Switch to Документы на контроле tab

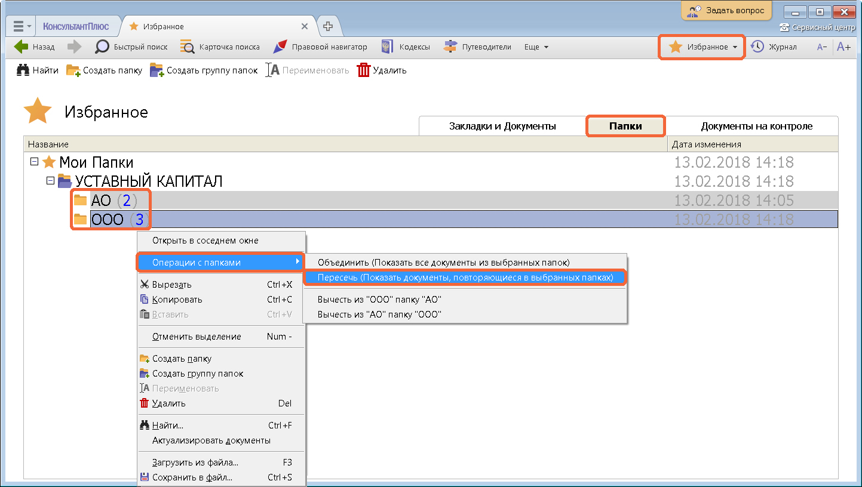(x=756, y=126)
